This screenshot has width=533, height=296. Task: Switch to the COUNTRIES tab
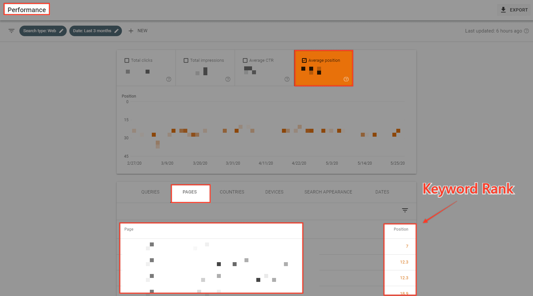[232, 192]
